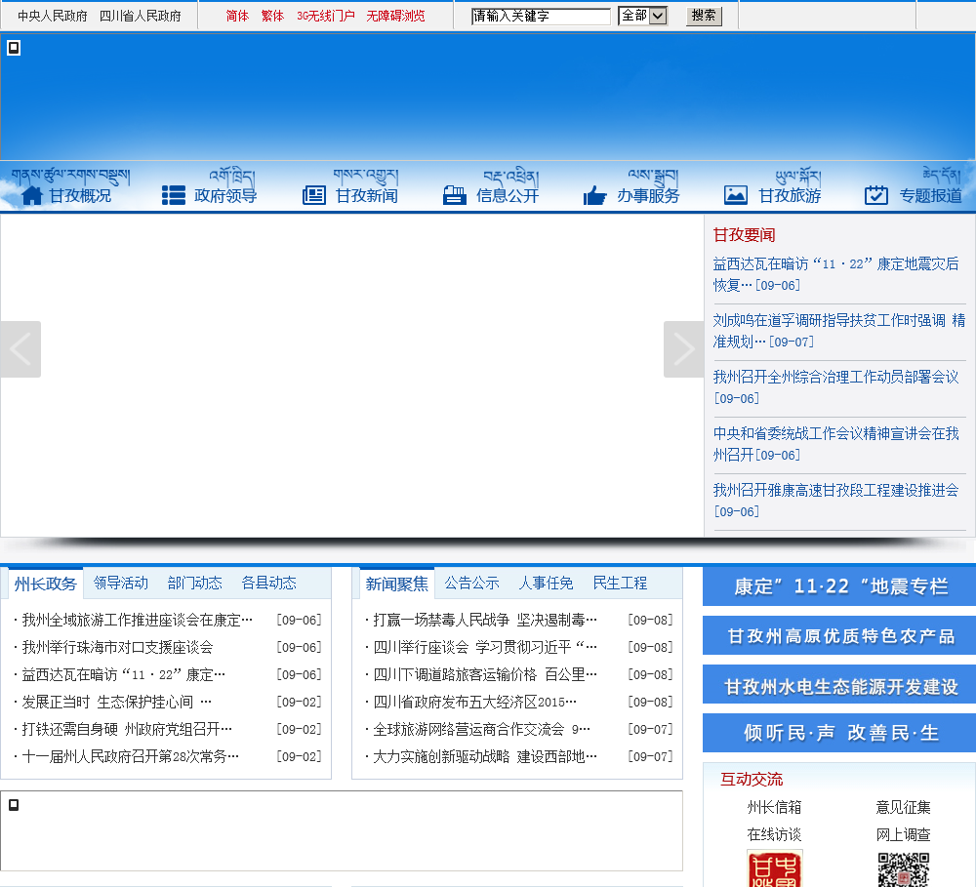Screen dimensions: 976x887
Task: Open 甘孜要闻 heading link
Action: (744, 234)
